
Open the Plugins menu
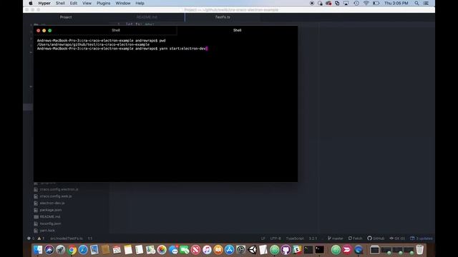103,3
